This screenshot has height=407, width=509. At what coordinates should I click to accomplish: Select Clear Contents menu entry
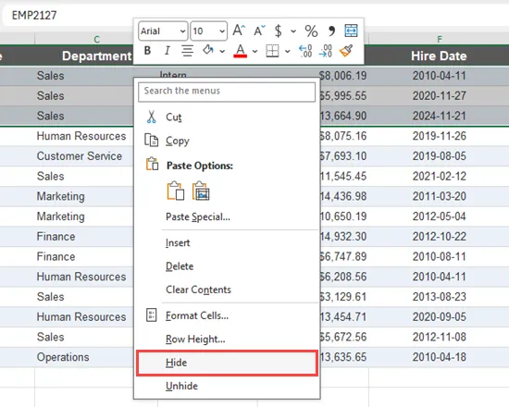(x=227, y=290)
